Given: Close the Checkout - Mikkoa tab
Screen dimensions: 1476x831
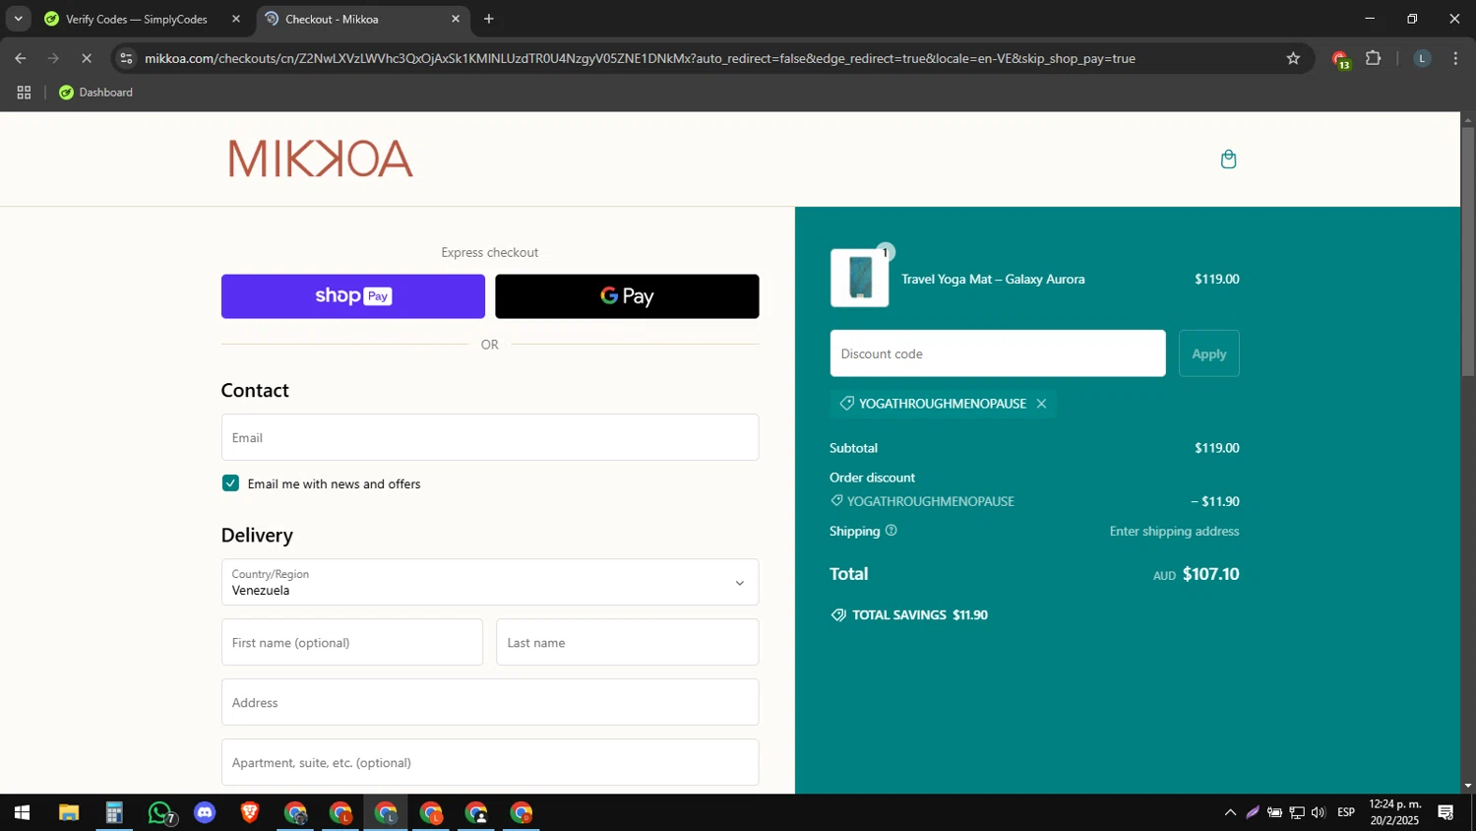Looking at the screenshot, I should (x=456, y=19).
